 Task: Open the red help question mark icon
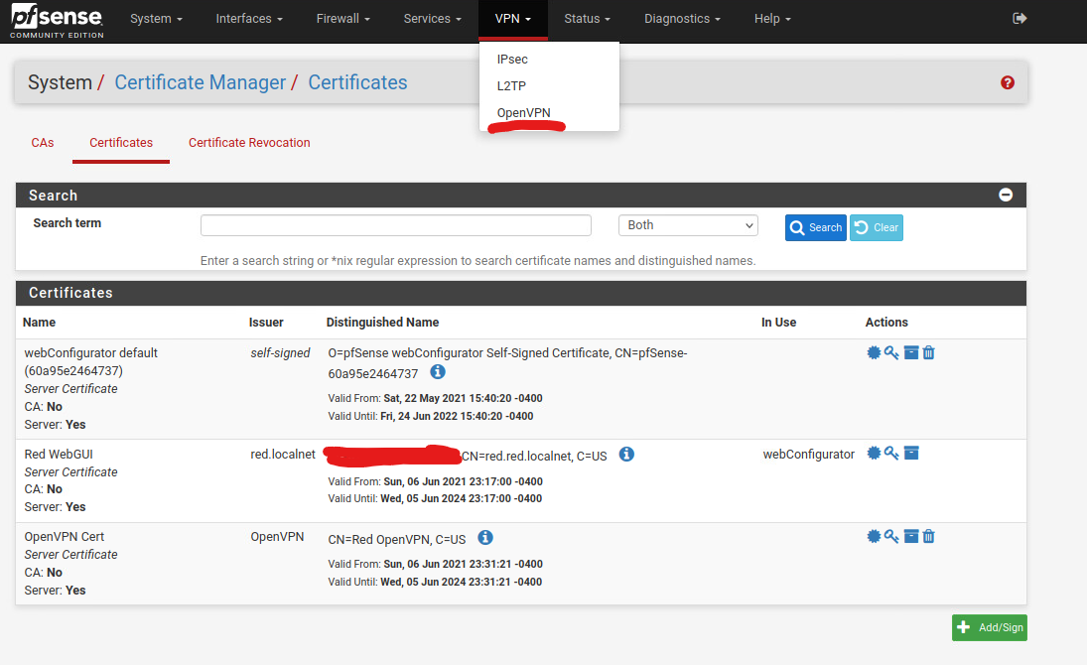[1008, 82]
